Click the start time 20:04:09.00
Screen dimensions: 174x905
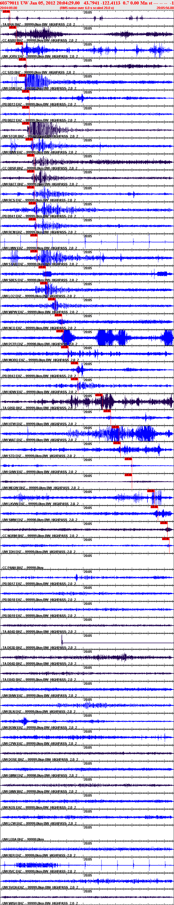(x=9, y=8)
